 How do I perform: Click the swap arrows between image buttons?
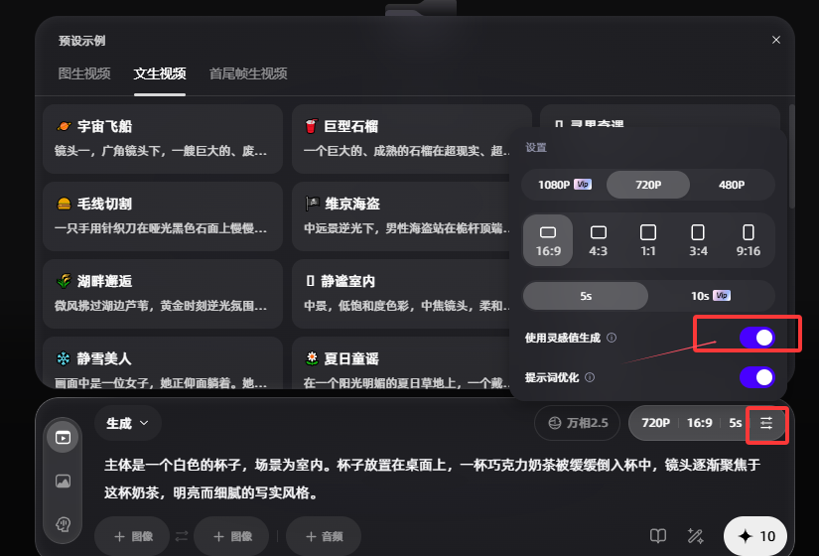(182, 536)
